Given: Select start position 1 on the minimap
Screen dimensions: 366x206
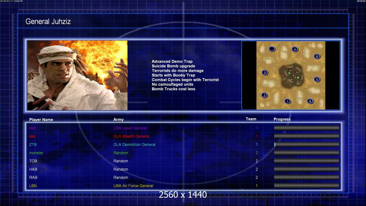Looking at the screenshot, I should click(288, 101).
